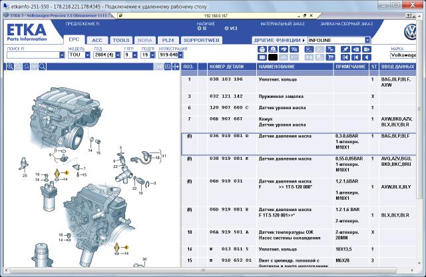Select part number 06A 919 501 A
Screen dimensions: 426x277
pos(229,232)
